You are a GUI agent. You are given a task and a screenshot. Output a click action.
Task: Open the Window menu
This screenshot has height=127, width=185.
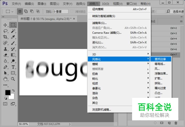[x=132, y=4]
